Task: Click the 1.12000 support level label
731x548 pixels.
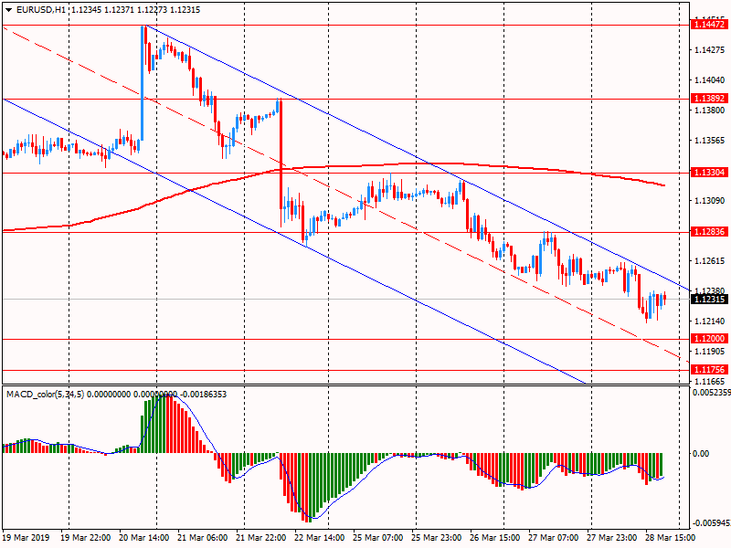Action: (x=709, y=339)
